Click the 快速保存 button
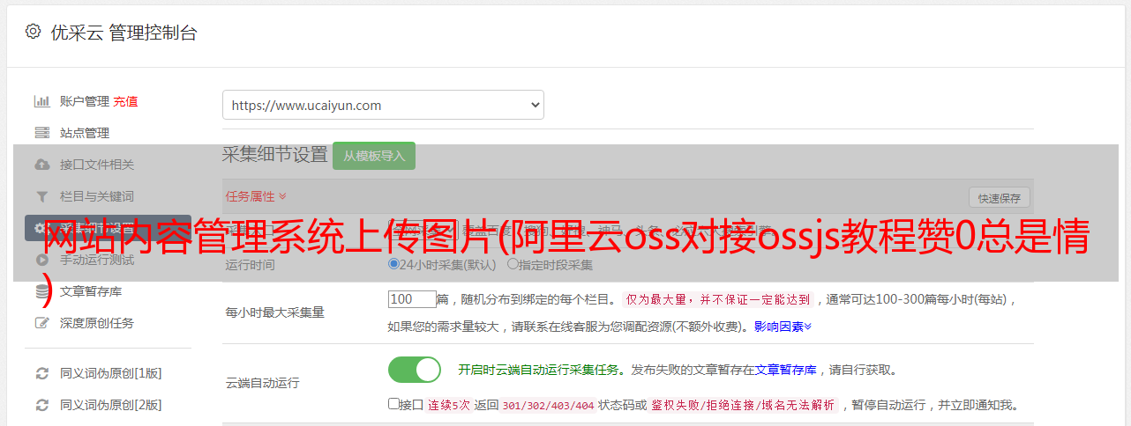This screenshot has height=426, width=1131. (x=999, y=198)
